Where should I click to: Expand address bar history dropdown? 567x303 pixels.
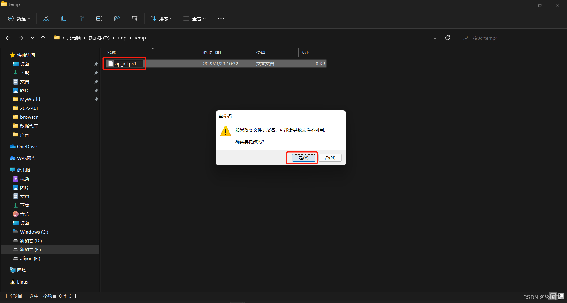(x=435, y=38)
